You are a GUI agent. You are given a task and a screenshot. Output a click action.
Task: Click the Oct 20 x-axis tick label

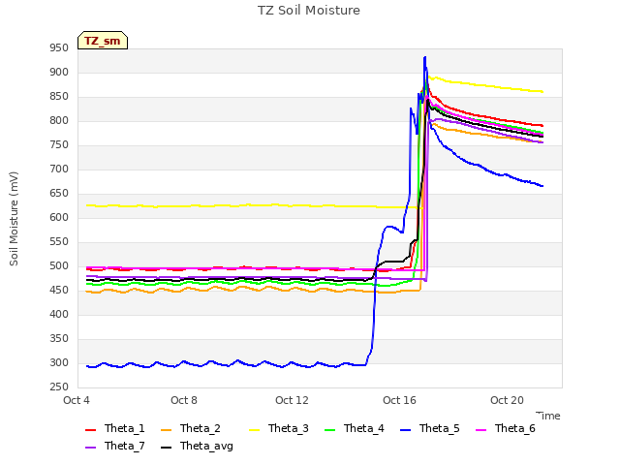507,400
